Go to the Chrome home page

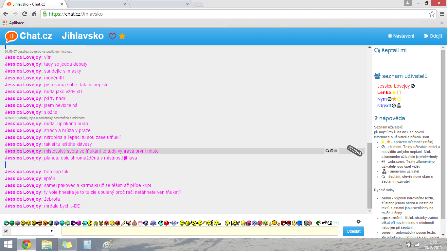(x=34, y=14)
